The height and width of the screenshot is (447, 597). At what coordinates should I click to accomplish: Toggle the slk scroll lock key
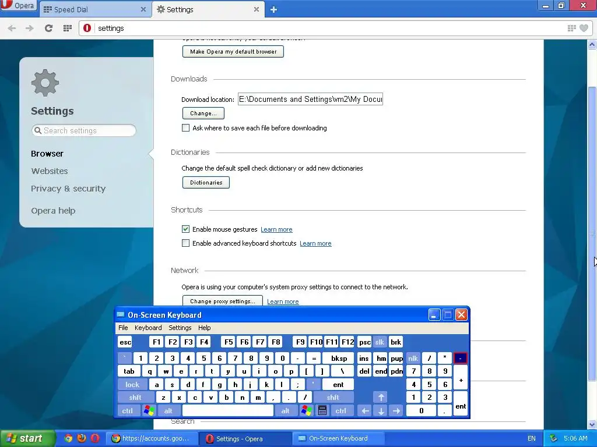pyautogui.click(x=380, y=342)
